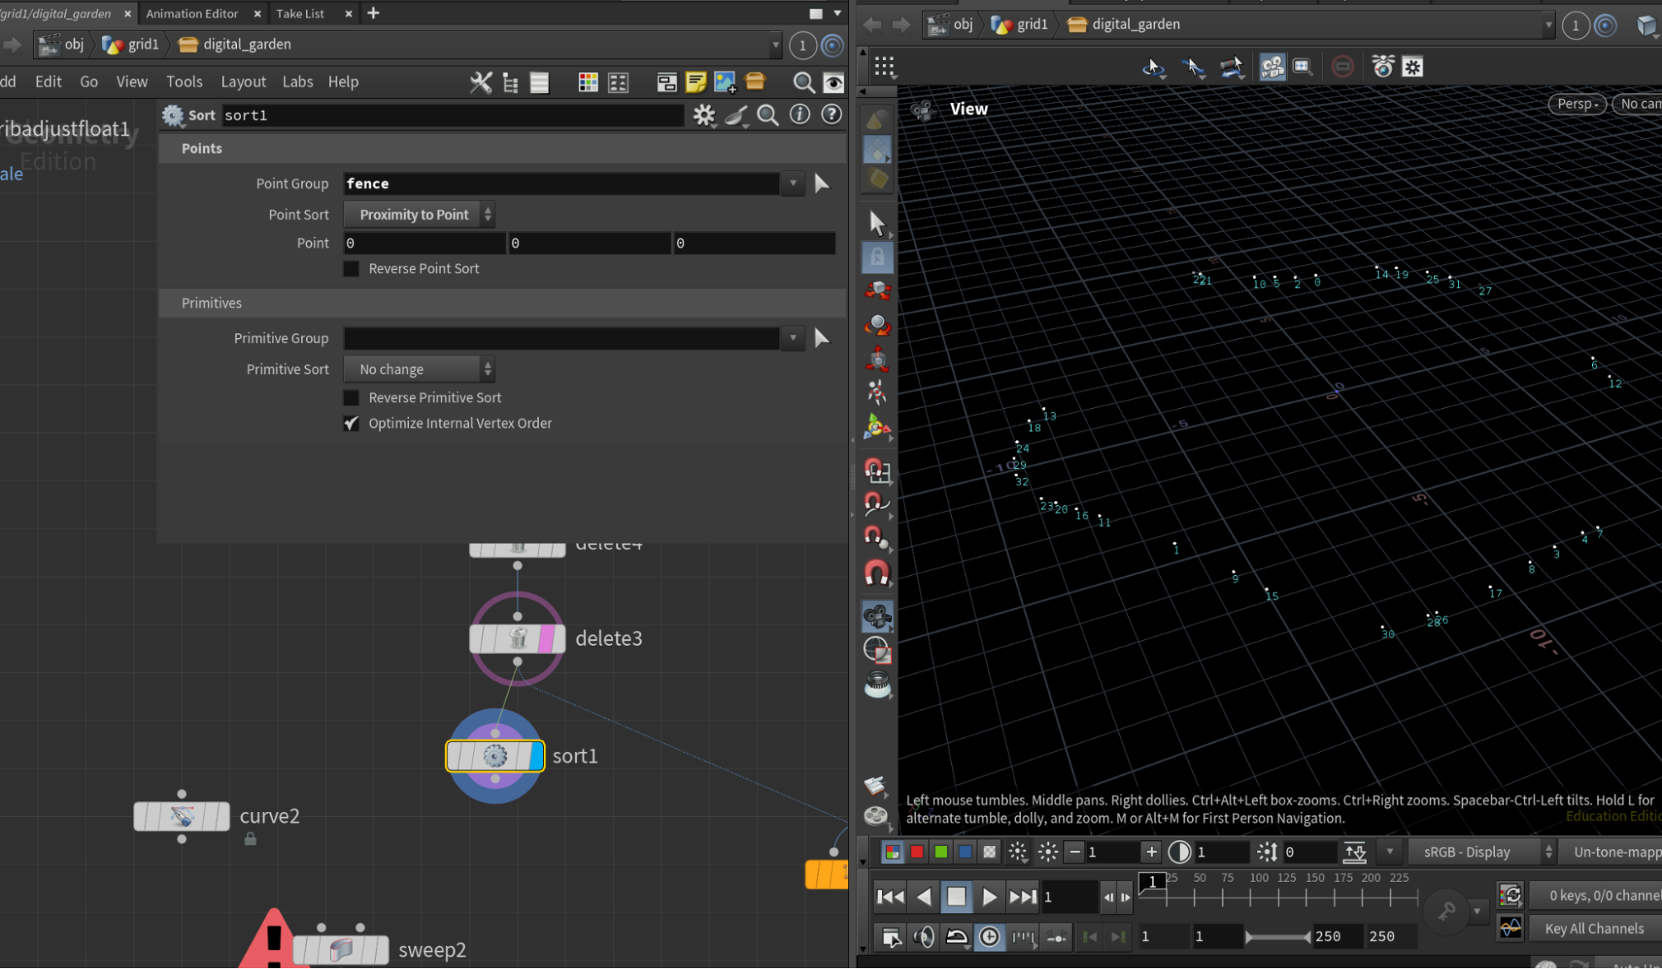Viewport: 1662px width, 969px height.
Task: Switch to the Take List tab
Action: (300, 13)
